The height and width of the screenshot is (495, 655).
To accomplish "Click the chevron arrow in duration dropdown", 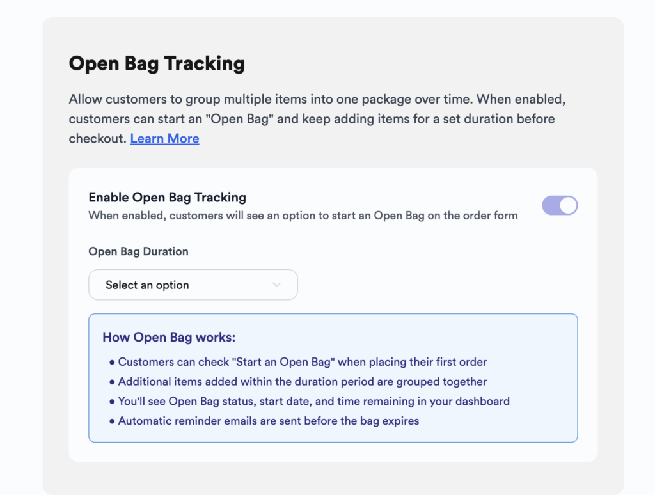I will 276,285.
